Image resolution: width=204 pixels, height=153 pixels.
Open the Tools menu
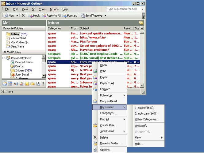[x=42, y=9]
